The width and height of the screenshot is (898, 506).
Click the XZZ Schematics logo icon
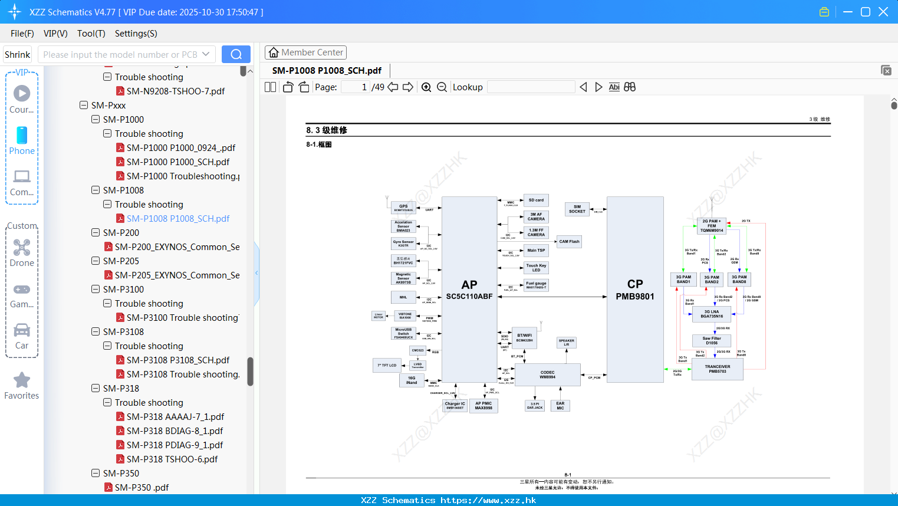pos(15,12)
